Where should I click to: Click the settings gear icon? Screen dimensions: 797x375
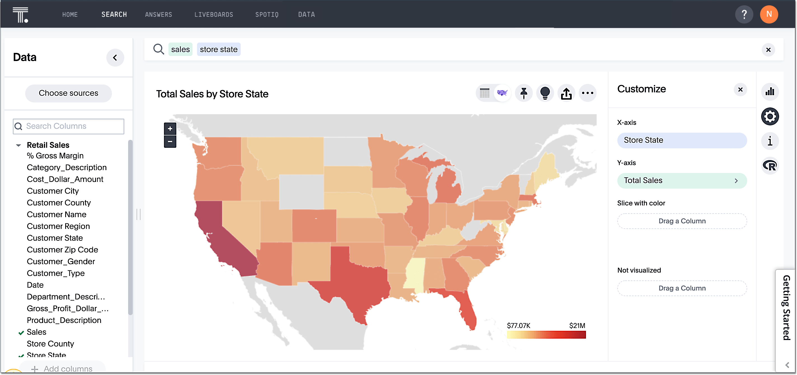click(771, 116)
